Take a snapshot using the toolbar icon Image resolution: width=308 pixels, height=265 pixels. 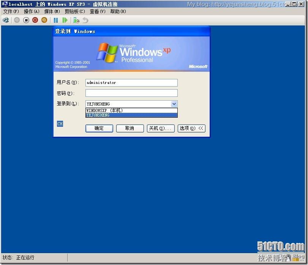click(x=76, y=20)
